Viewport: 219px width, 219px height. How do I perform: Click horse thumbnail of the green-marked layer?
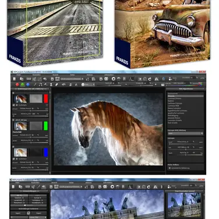click(20, 126)
